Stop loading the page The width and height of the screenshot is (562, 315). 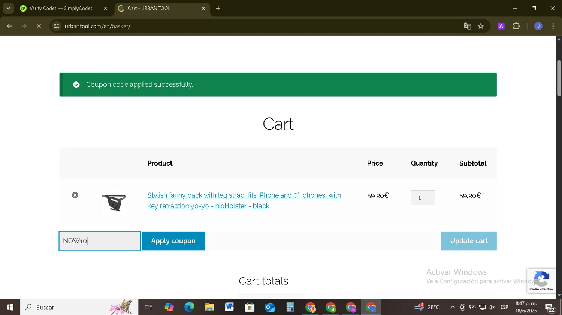[39, 26]
